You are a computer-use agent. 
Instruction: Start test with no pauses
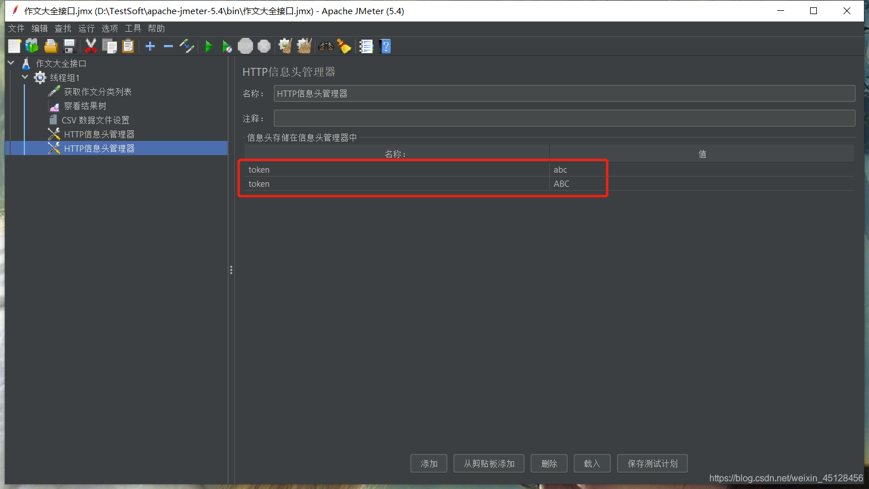click(x=227, y=46)
